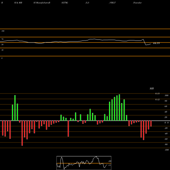Click the histogram axis label '-100'
The image size is (170, 170).
click(167, 150)
